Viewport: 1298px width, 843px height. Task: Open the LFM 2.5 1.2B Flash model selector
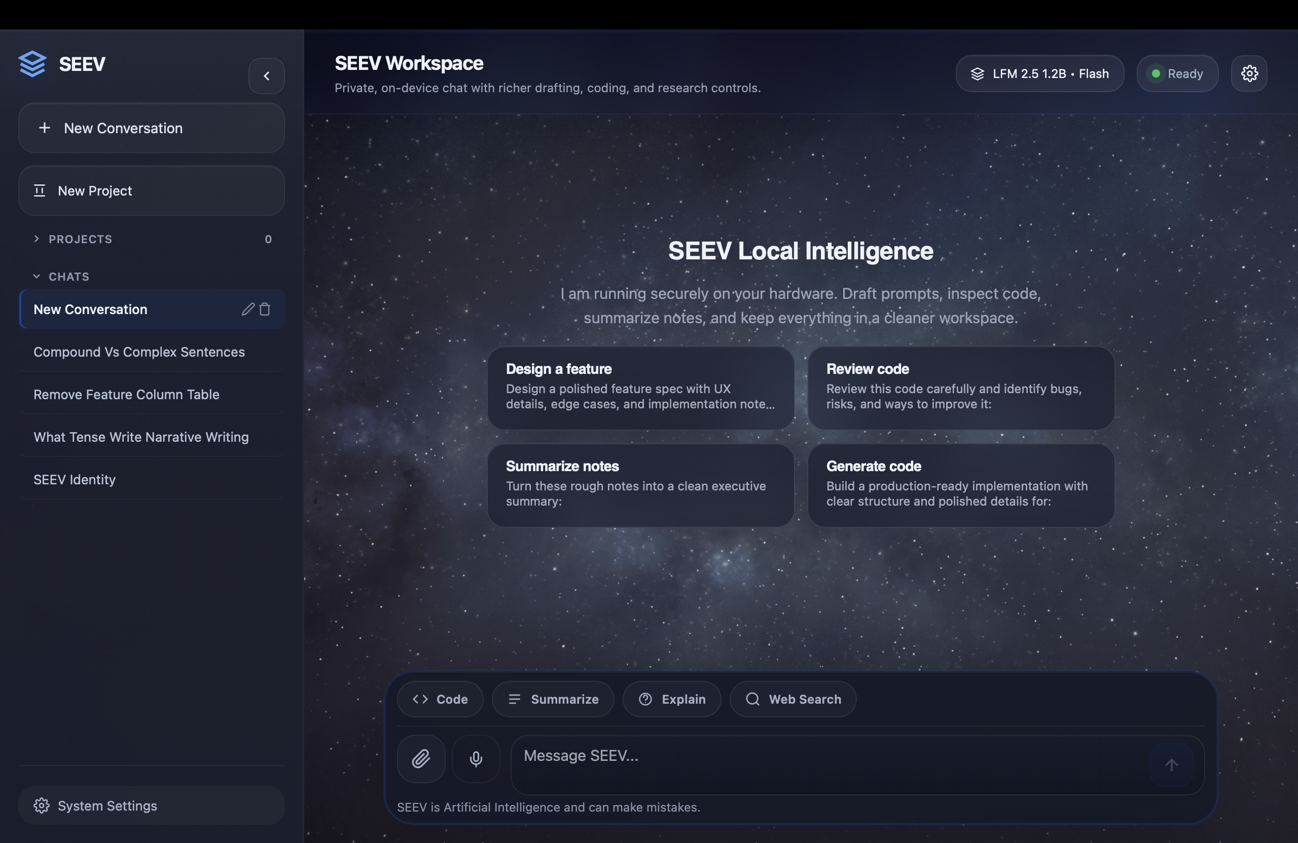(x=1039, y=73)
